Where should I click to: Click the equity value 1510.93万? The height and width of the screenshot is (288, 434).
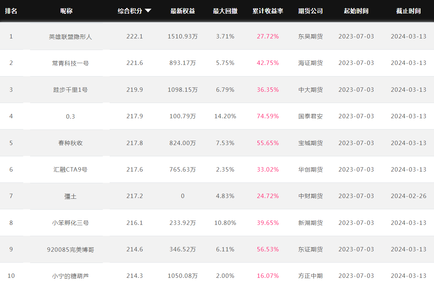pos(183,37)
